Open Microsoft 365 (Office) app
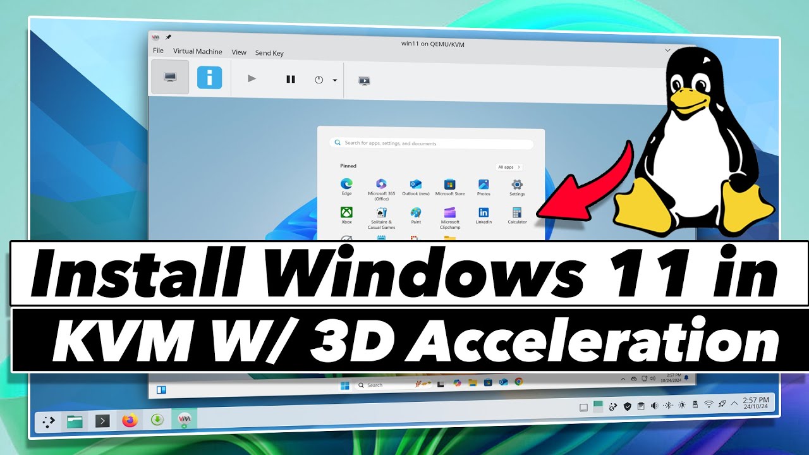809x455 pixels. click(382, 190)
